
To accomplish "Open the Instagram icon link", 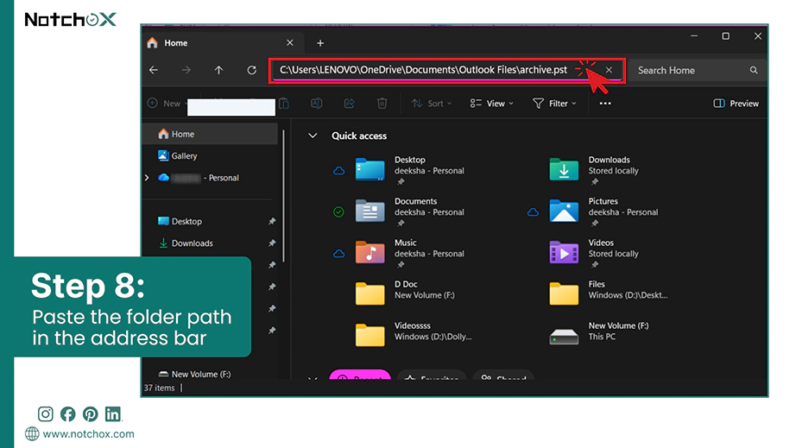I will [45, 414].
